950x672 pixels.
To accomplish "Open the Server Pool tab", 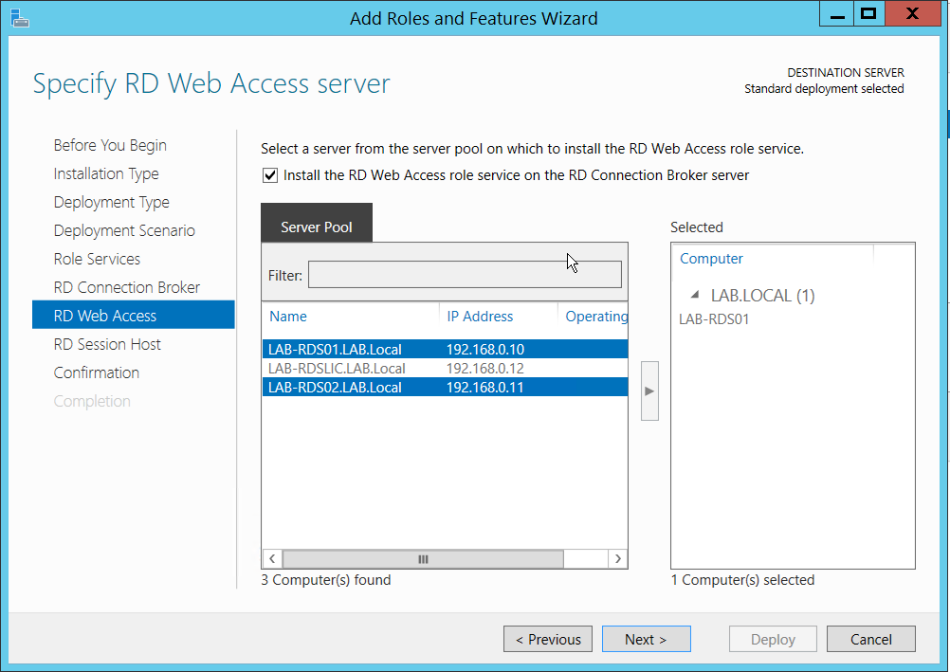I will pyautogui.click(x=317, y=227).
